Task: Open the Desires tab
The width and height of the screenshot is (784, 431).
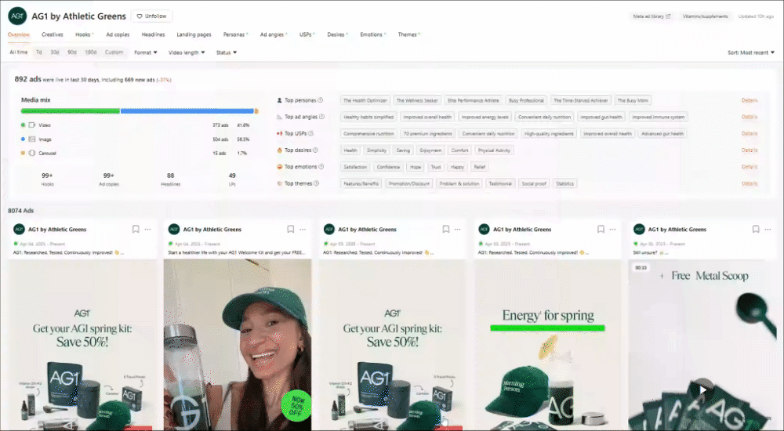Action: point(337,34)
